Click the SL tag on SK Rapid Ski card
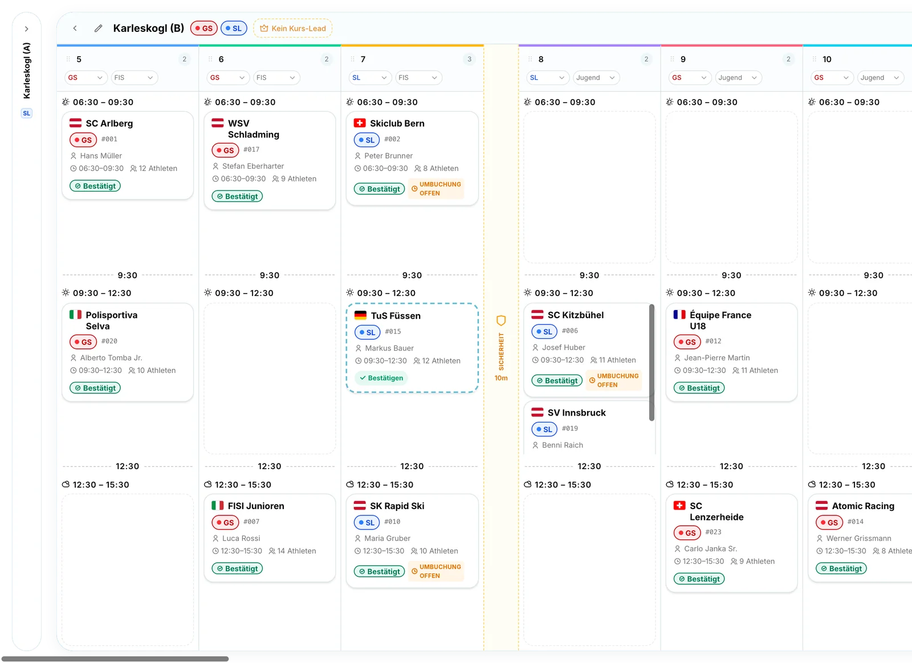The height and width of the screenshot is (663, 912). (x=367, y=522)
